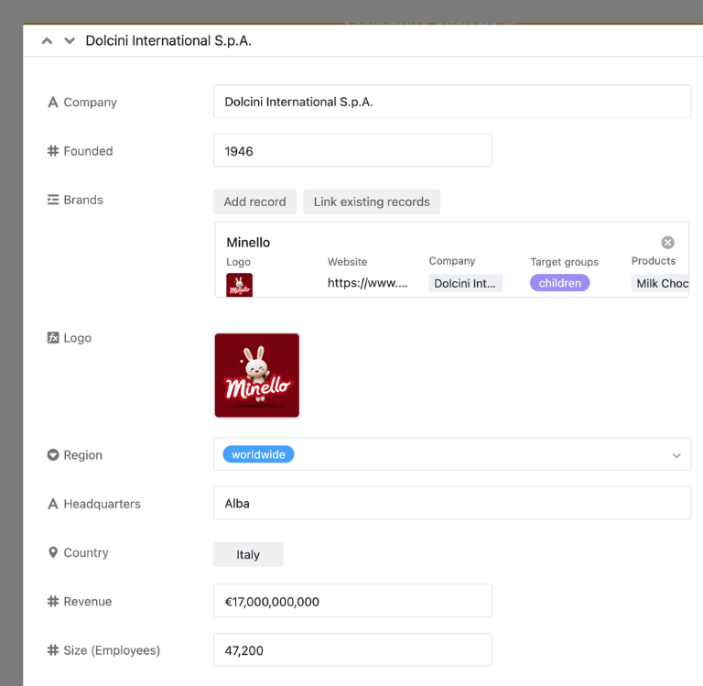Go to previous record with up chevron
The height and width of the screenshot is (686, 703).
click(47, 41)
